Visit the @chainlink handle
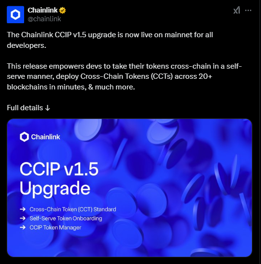The height and width of the screenshot is (264, 261). pos(44,19)
